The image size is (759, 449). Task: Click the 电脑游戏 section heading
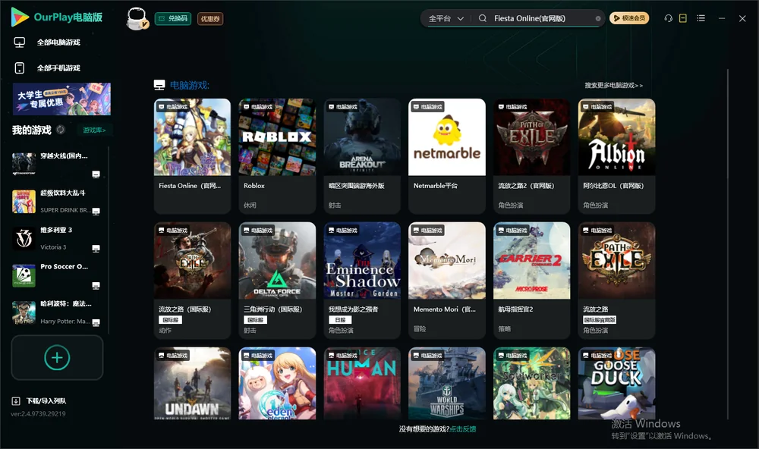point(189,85)
